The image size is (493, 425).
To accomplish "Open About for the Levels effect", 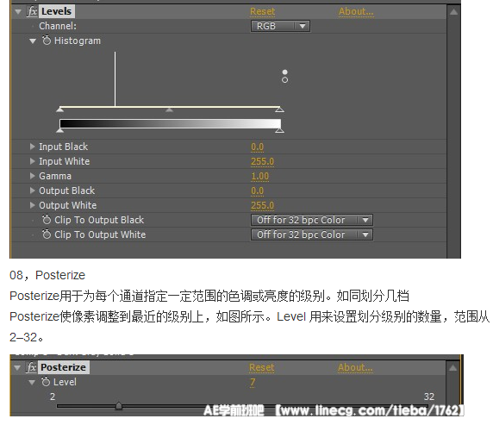I will pyautogui.click(x=356, y=12).
